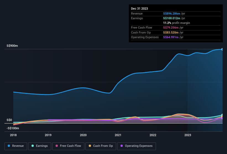
Task: Click the Revenue endpoint marker at Dec 2023
Action: pos(222,49)
